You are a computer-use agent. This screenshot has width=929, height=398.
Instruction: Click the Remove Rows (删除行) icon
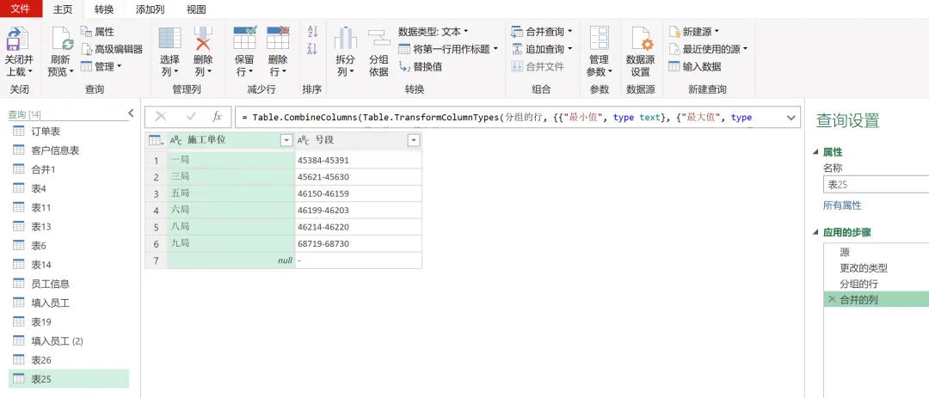click(x=277, y=39)
